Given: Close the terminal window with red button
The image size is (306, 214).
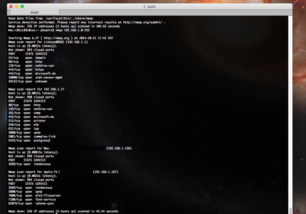Looking at the screenshot, I should click(x=11, y=6).
